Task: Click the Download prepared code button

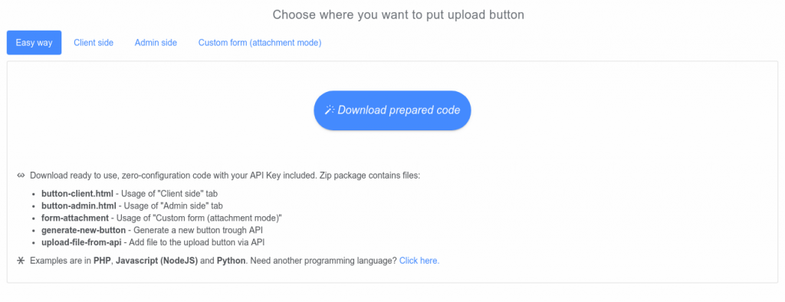Action: (x=392, y=110)
